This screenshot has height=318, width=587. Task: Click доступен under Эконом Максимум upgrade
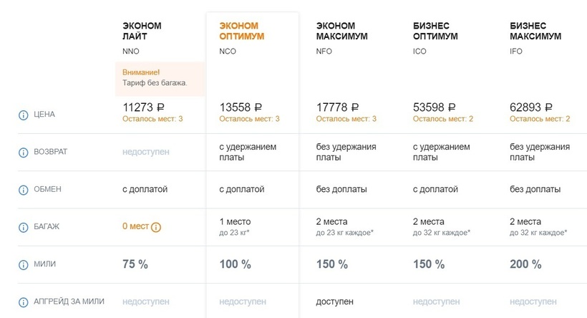tap(334, 302)
